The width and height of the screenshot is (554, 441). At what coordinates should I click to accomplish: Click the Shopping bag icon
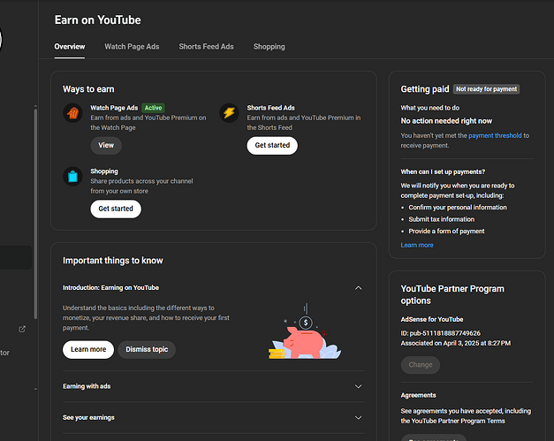coord(72,177)
